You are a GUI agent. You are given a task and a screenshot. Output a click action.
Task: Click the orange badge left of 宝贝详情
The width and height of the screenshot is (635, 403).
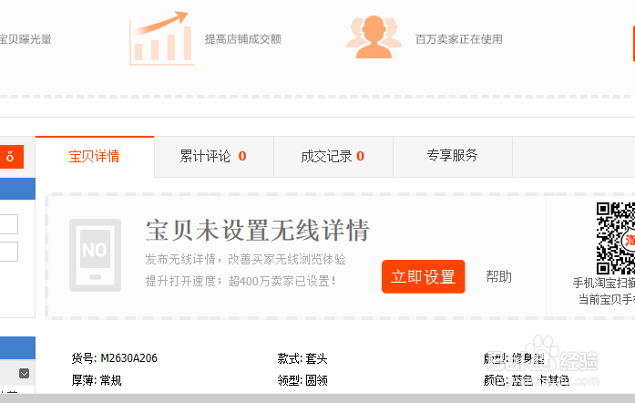coord(12,157)
